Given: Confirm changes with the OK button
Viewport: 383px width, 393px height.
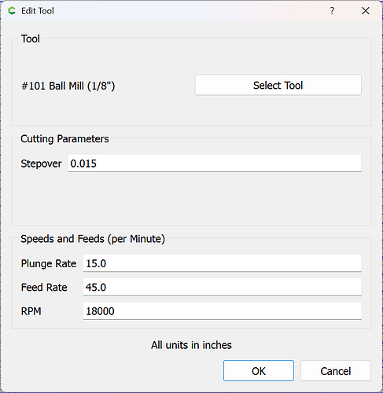Looking at the screenshot, I should [x=259, y=371].
